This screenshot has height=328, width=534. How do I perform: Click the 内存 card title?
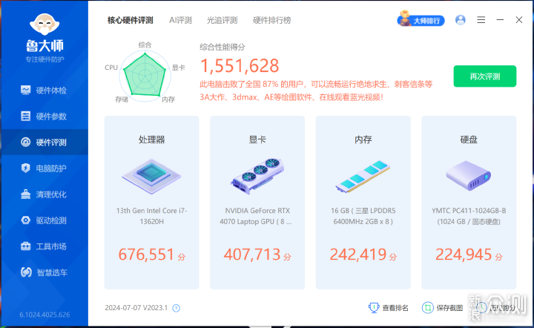pos(363,140)
